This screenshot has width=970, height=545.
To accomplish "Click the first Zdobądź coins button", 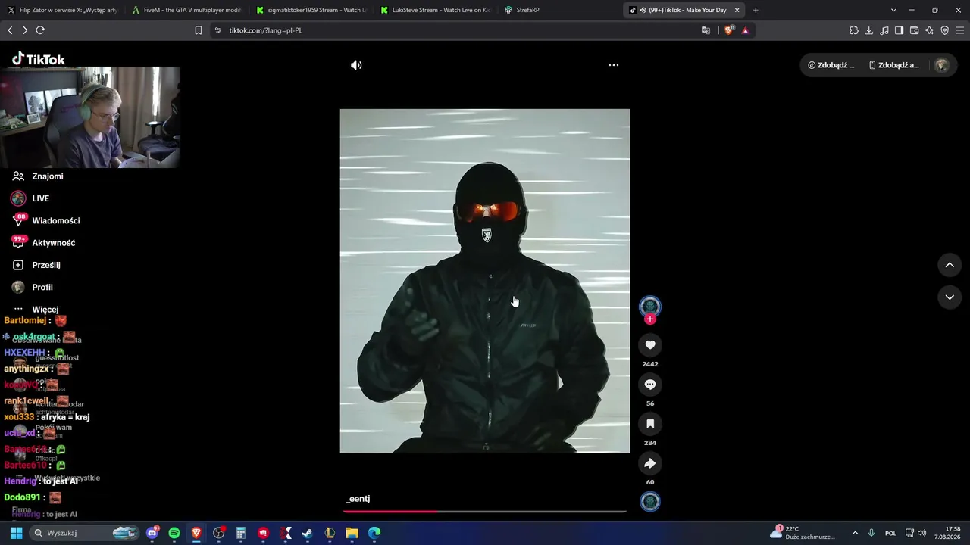I will point(831,65).
